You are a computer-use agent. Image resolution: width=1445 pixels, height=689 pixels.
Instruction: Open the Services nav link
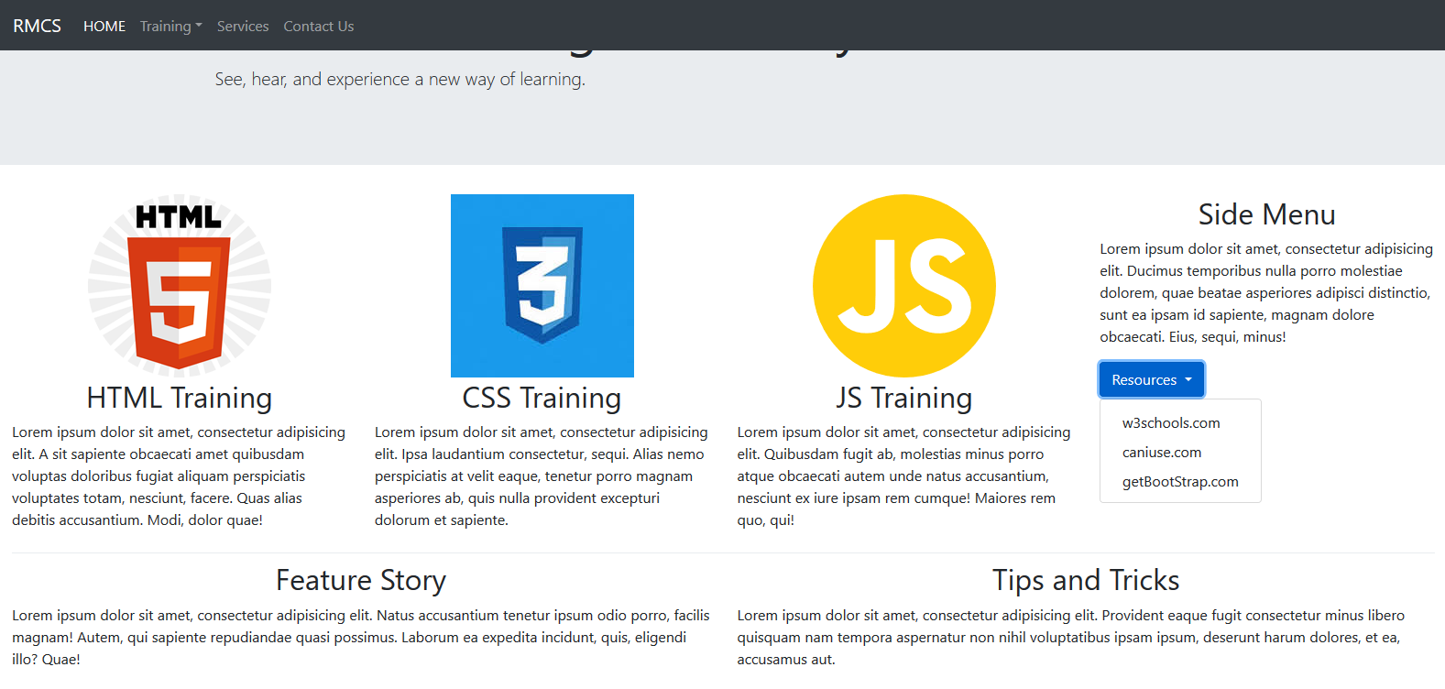click(x=243, y=27)
